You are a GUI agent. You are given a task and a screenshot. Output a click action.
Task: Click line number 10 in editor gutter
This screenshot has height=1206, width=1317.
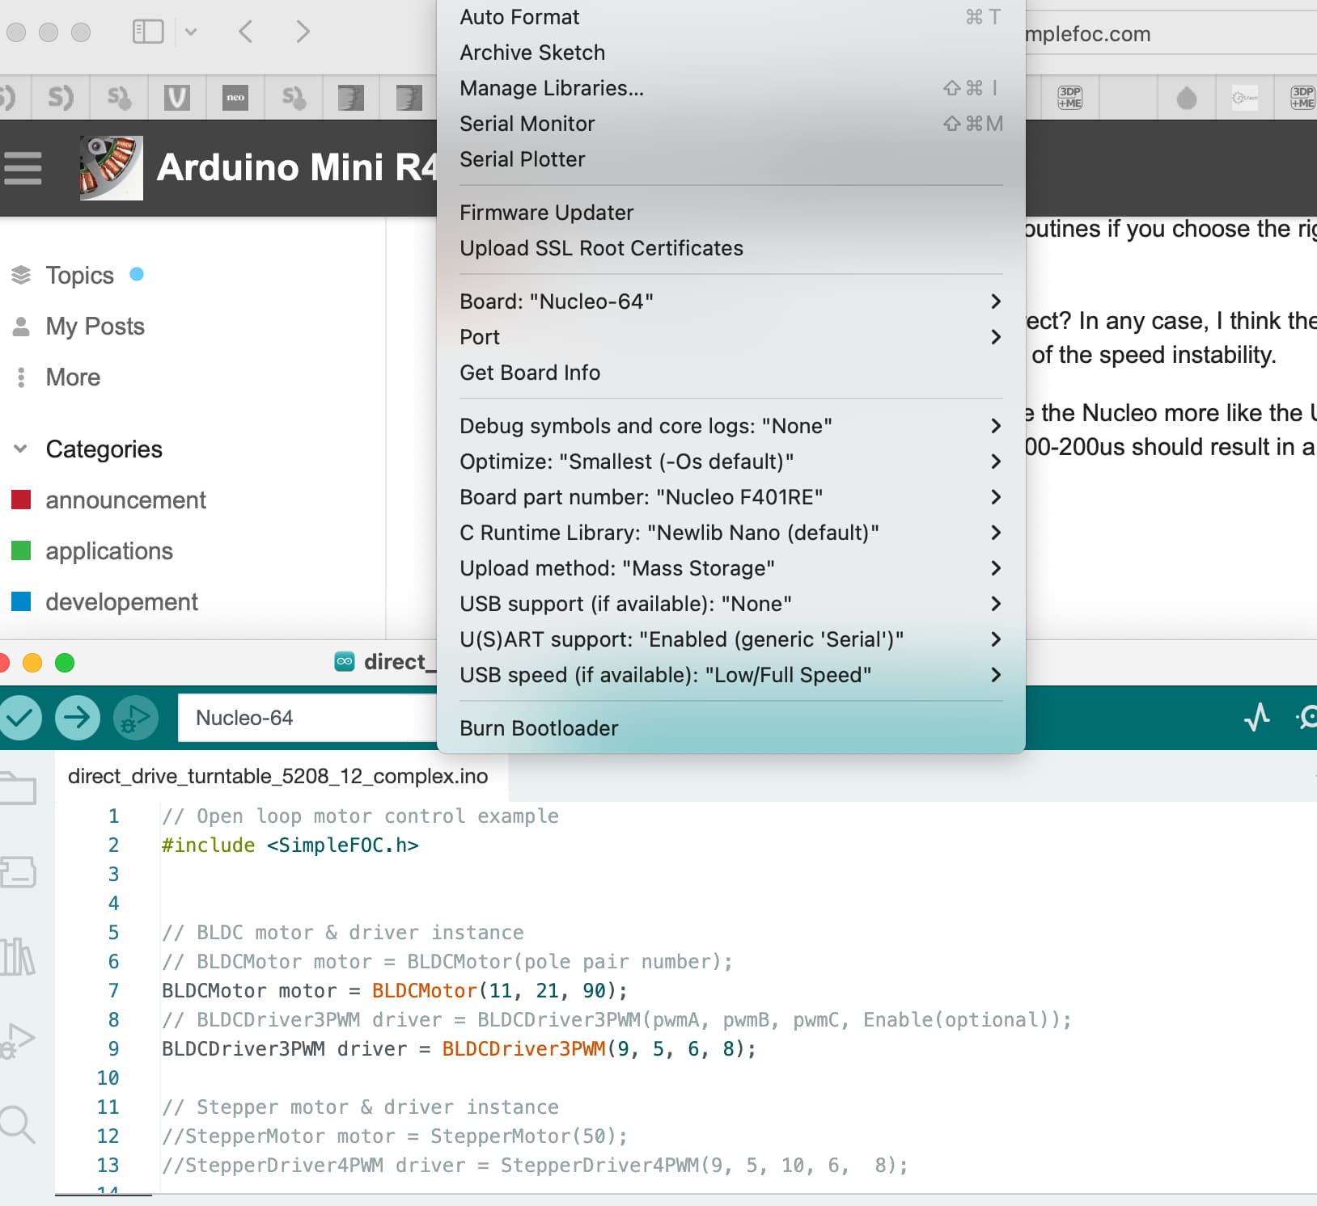(x=108, y=1077)
